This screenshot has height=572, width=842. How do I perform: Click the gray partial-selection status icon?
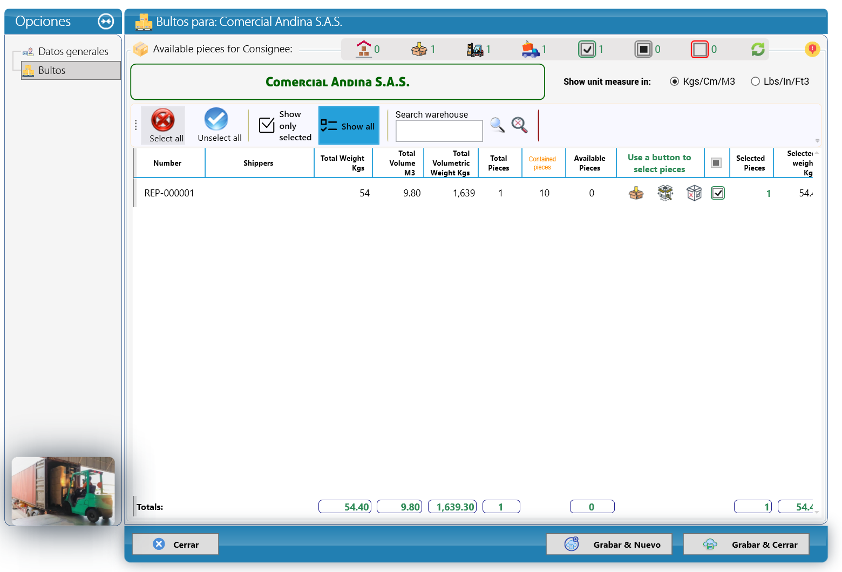pos(643,50)
